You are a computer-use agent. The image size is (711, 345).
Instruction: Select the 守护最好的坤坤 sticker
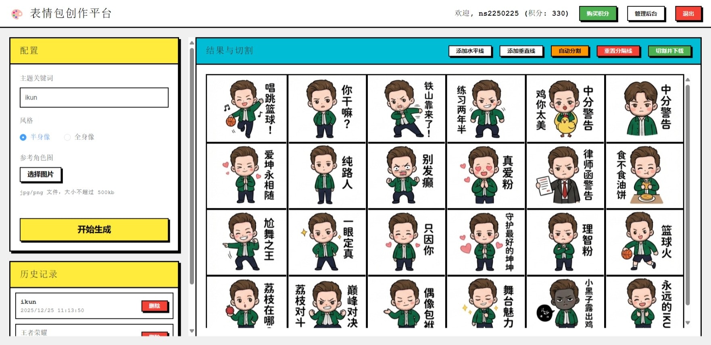(x=486, y=242)
